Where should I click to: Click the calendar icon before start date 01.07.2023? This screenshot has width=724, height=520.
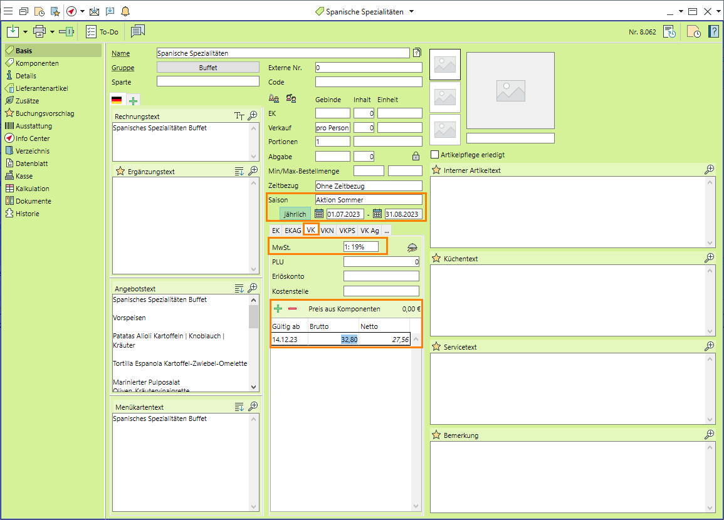pos(318,214)
